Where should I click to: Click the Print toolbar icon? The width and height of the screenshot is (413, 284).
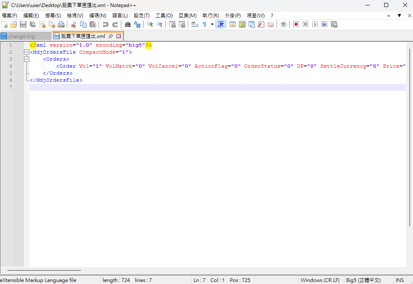tap(61, 24)
